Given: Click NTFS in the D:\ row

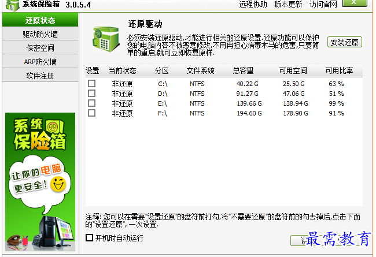Looking at the screenshot, I should (197, 94).
